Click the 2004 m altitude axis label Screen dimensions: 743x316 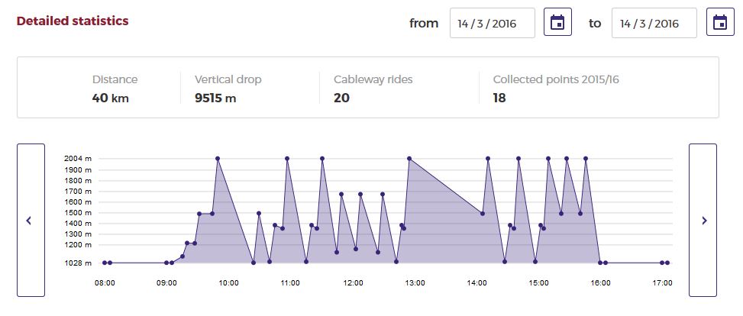point(78,159)
